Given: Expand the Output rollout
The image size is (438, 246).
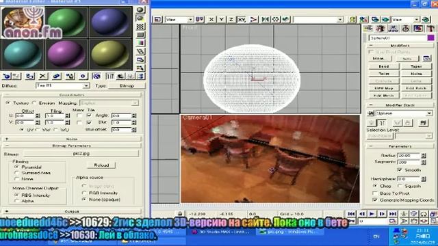Looking at the screenshot, I should click(x=72, y=211).
